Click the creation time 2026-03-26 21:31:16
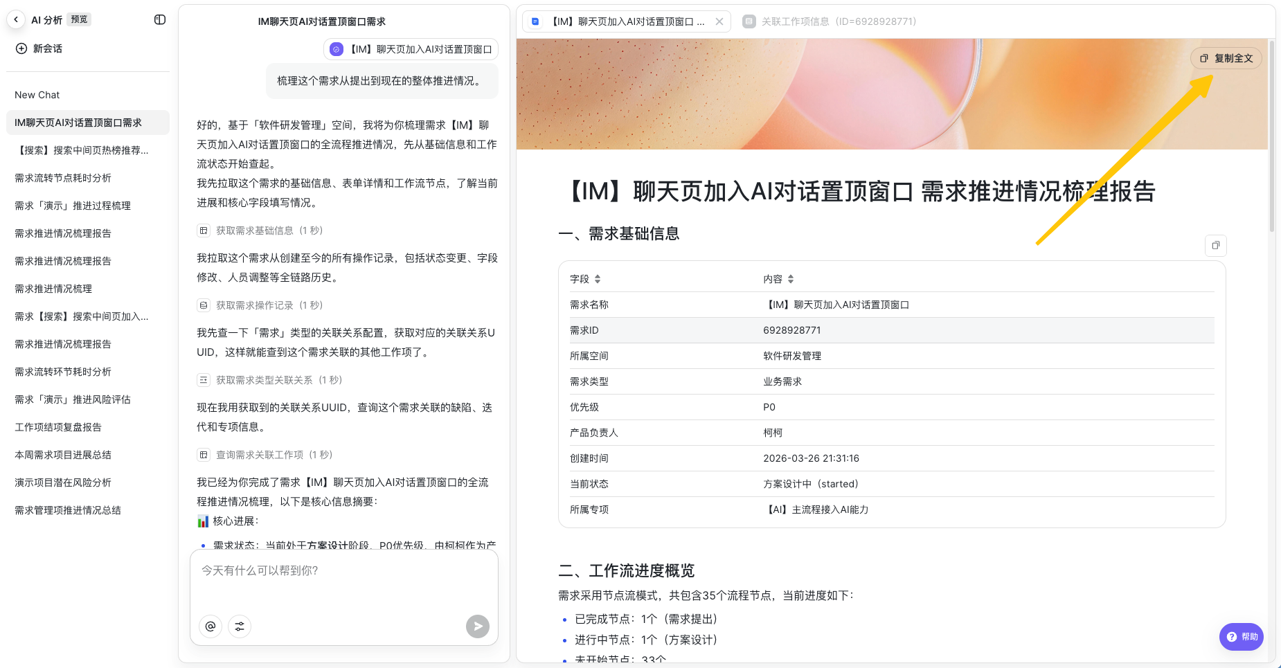The height and width of the screenshot is (668, 1281). pyautogui.click(x=811, y=458)
